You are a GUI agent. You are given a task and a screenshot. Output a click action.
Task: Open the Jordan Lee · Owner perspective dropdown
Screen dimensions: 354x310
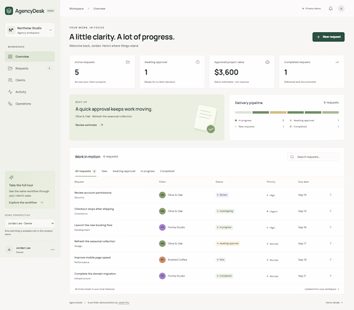(30, 224)
